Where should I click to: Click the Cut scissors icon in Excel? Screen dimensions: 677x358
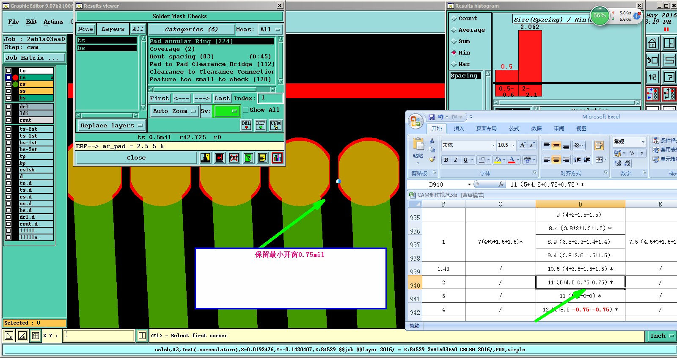click(432, 141)
